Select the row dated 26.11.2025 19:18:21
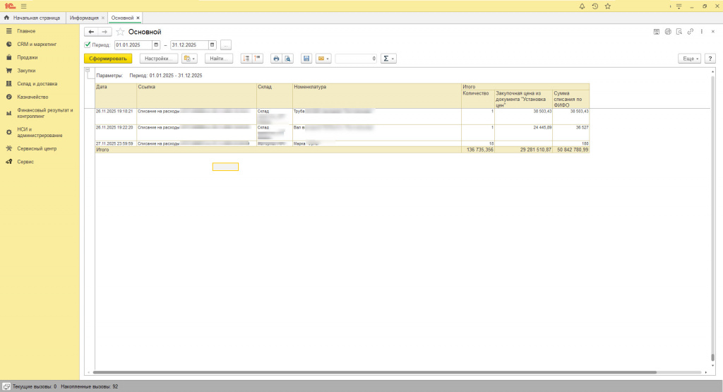This screenshot has height=392, width=723. click(342, 117)
